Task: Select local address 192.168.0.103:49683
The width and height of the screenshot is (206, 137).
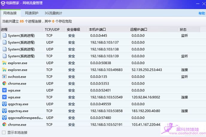Action: coord(106,70)
